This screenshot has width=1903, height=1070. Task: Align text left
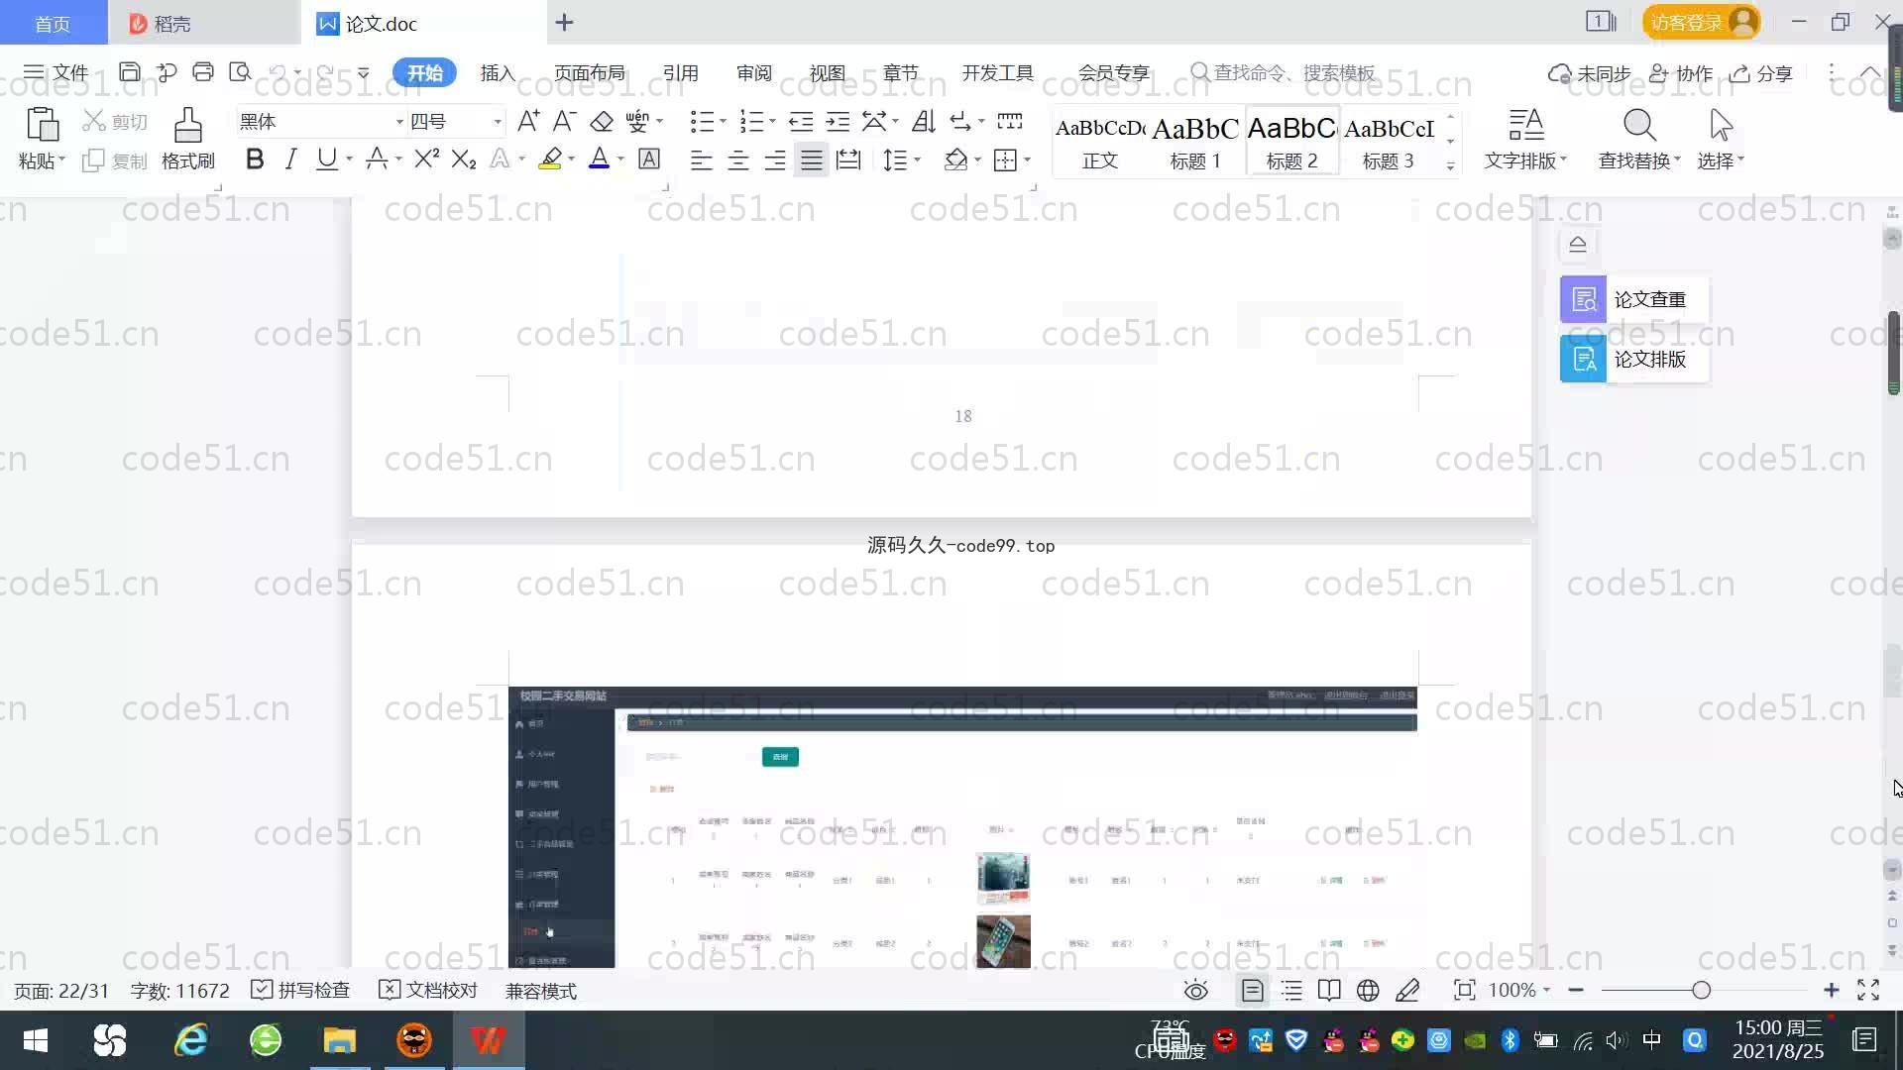(x=701, y=160)
